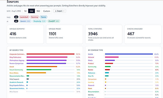Screen dimensions: 163x98
Task: Click the Misc Source label
Action: [14, 92]
